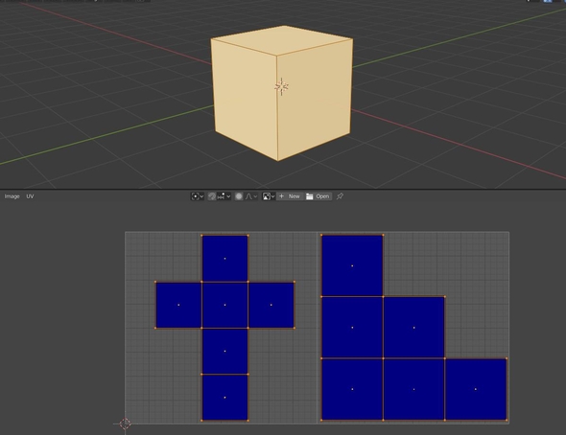This screenshot has width=566, height=435.
Task: Select center face of cross UV island
Action: 224,305
